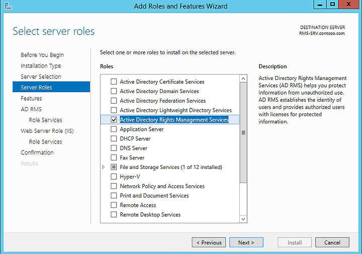The width and height of the screenshot is (362, 254).
Task: Select the Fax Server role label
Action: tap(132, 158)
